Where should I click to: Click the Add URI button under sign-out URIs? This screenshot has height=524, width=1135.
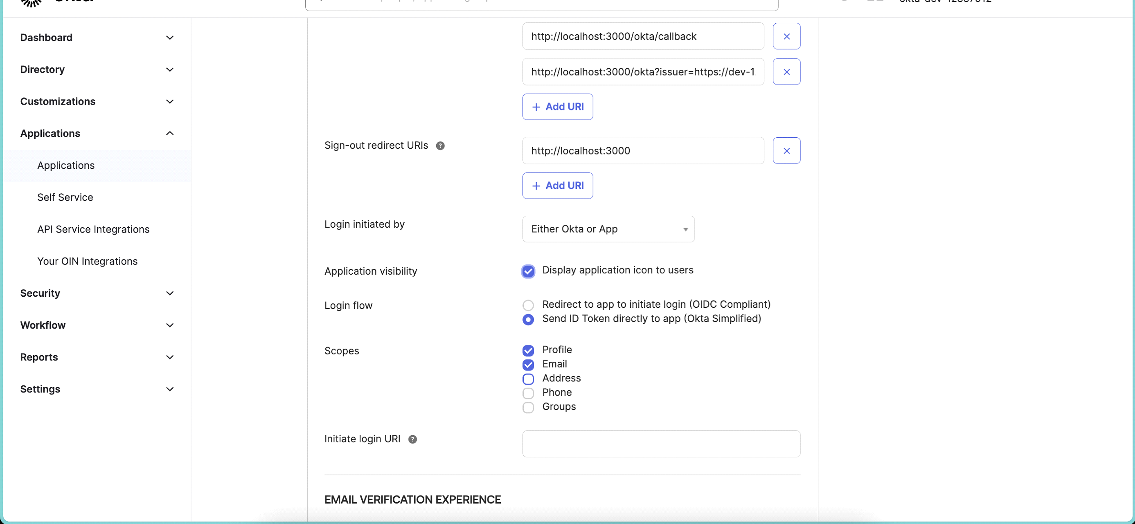pyautogui.click(x=557, y=186)
